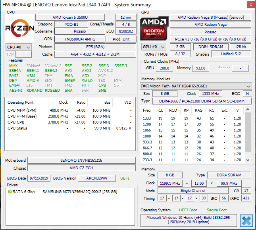Click the blue X close button at bottom
The width and height of the screenshot is (256, 230).
246,221
